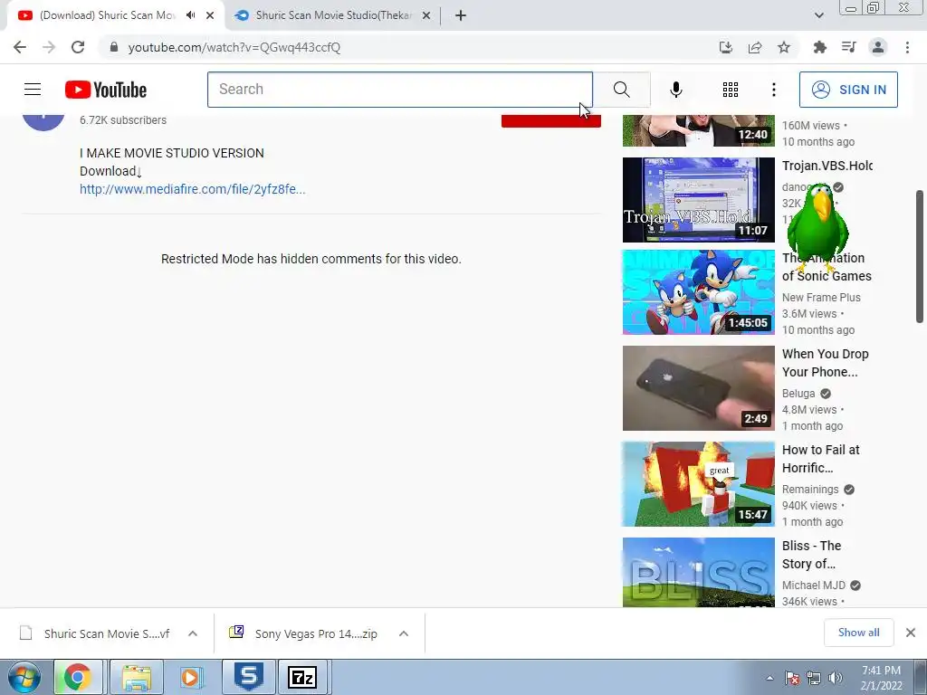Open YouTube settings three-dot menu

click(774, 90)
